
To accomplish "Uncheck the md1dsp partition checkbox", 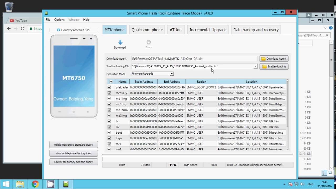I will point(109,104).
